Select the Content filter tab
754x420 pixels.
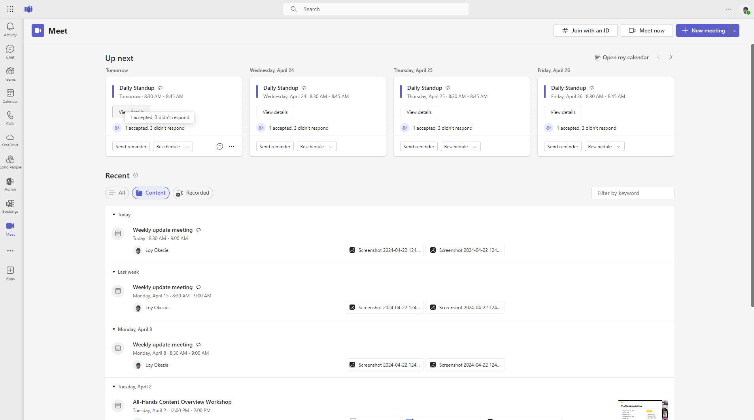tap(151, 193)
